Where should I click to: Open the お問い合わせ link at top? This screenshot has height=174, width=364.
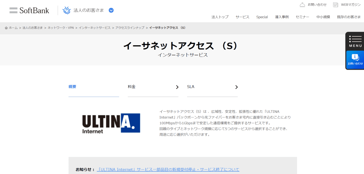tap(317, 5)
